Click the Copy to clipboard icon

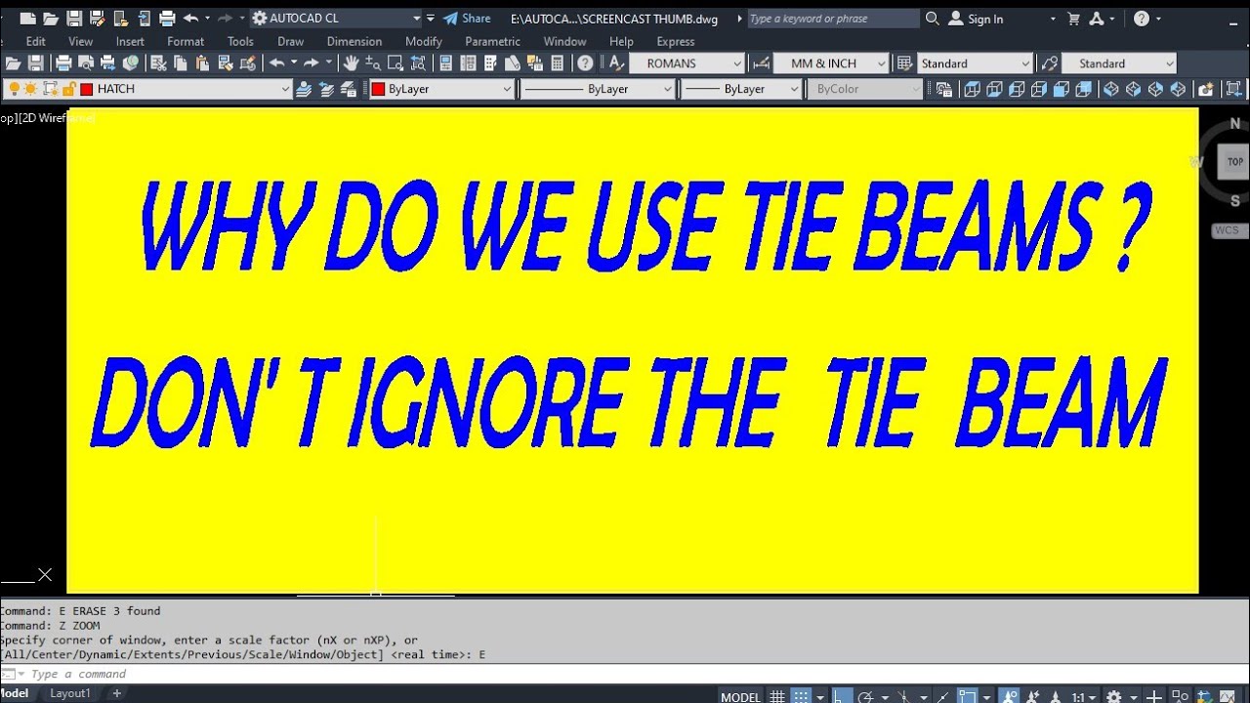click(x=181, y=62)
